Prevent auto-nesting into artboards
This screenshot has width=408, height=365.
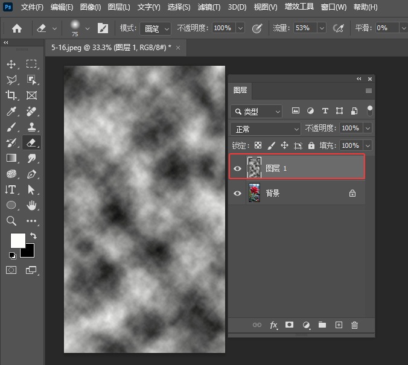pyautogui.click(x=298, y=145)
